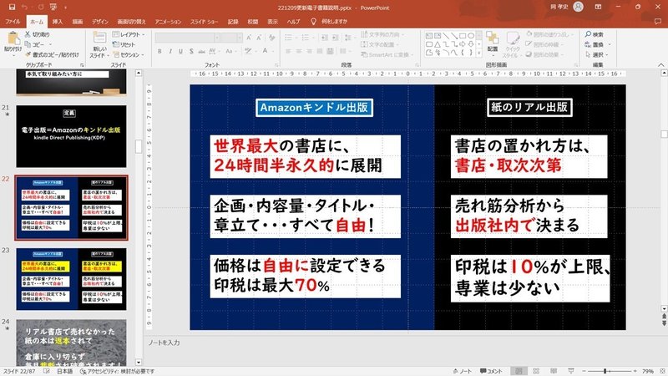Select the oval shape in shapes gallery
The height and width of the screenshot is (376, 668).
pyautogui.click(x=471, y=36)
